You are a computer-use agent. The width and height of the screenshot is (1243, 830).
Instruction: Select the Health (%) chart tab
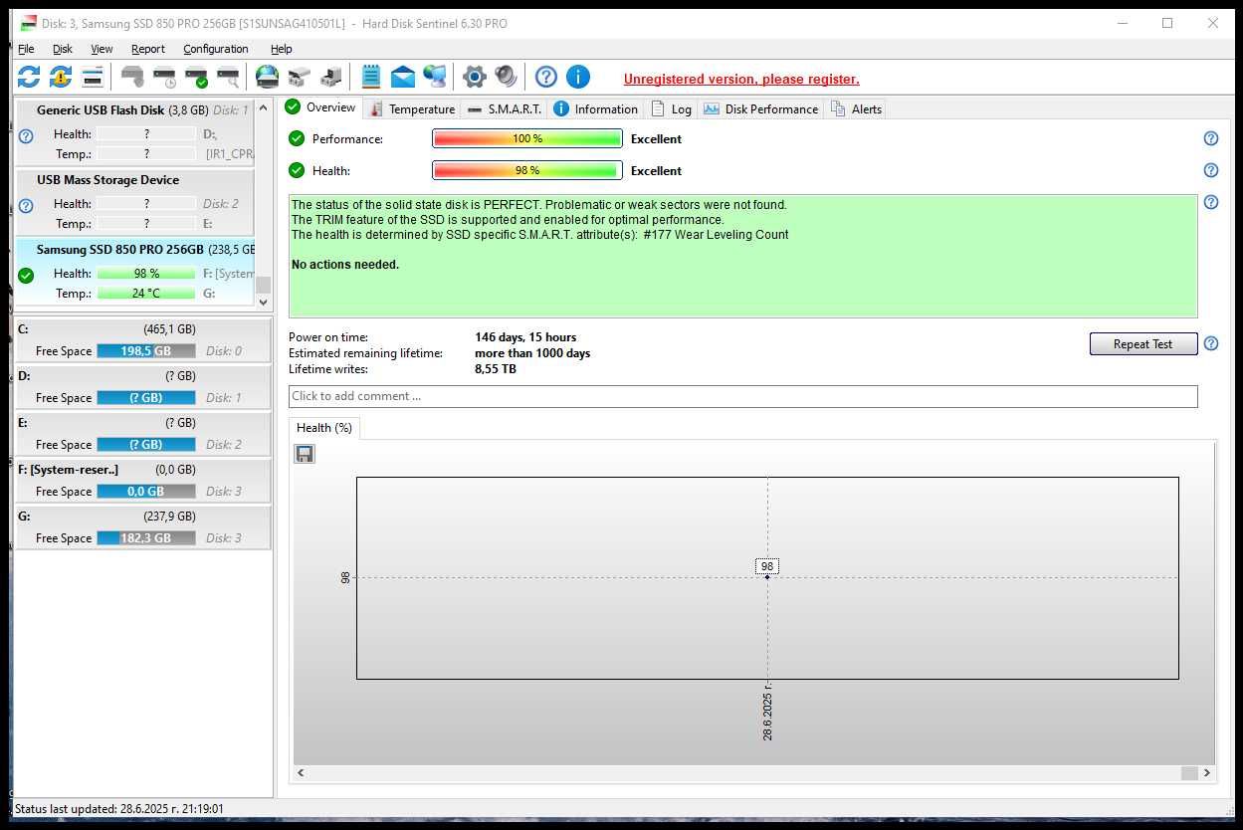(324, 428)
